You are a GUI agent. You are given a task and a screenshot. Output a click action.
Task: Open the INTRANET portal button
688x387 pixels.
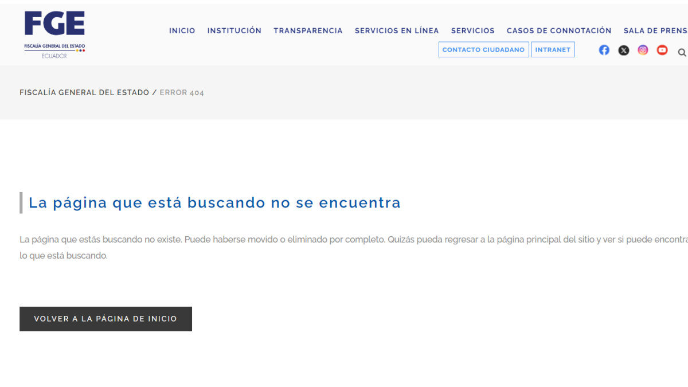pos(553,49)
